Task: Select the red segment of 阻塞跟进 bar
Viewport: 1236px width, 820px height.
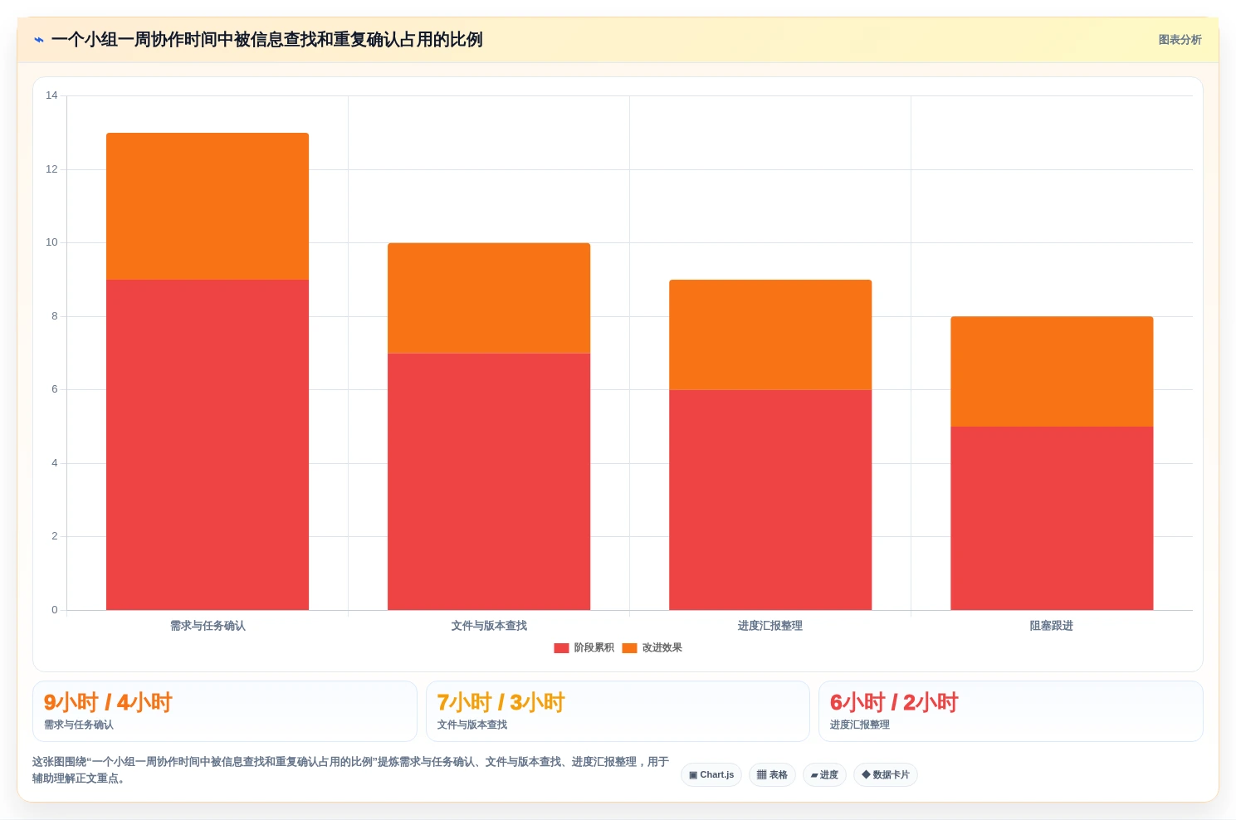Action: pyautogui.click(x=1052, y=518)
